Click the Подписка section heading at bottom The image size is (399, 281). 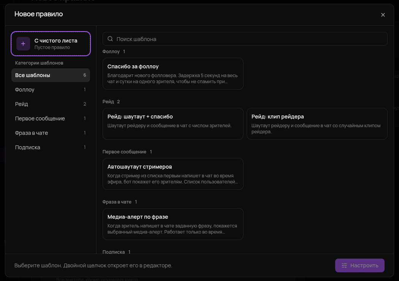(x=114, y=251)
